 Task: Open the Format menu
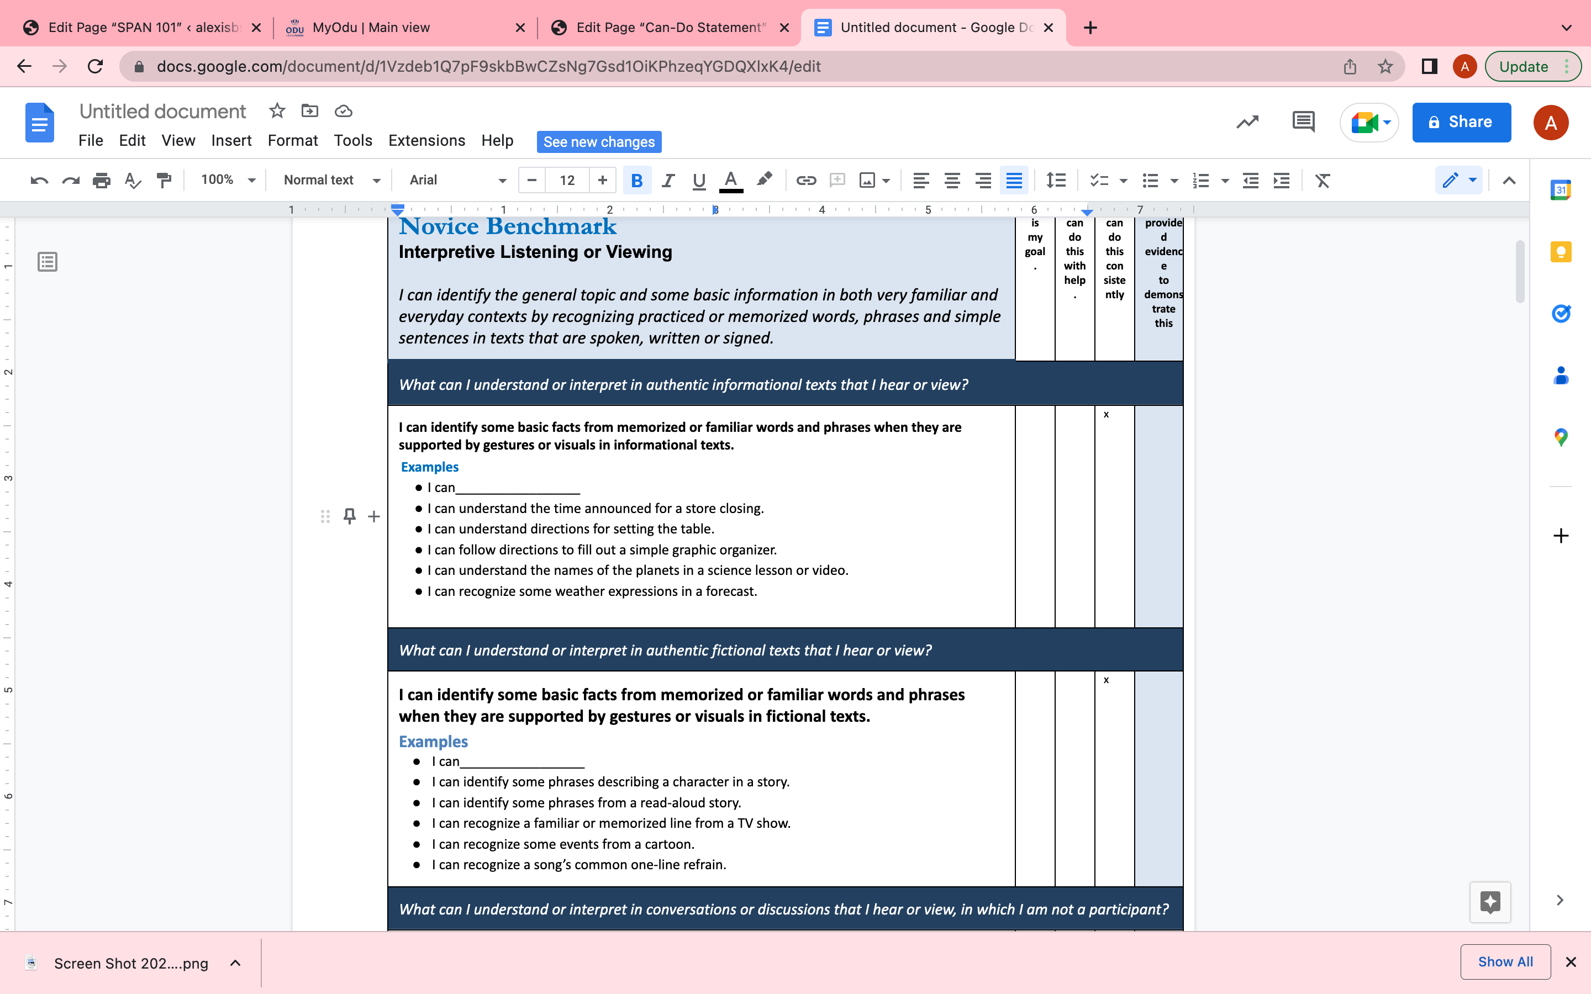click(293, 141)
